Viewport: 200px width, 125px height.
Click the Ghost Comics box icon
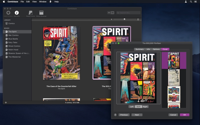(7, 46)
